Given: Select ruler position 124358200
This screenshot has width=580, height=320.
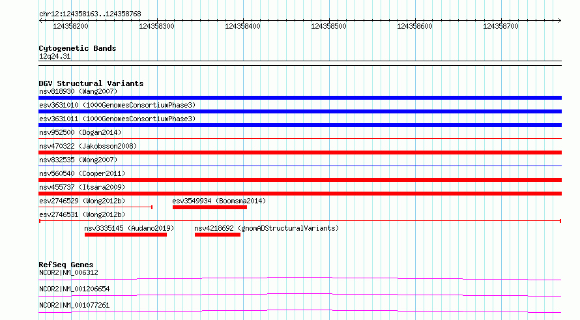Looking at the screenshot, I should tap(70, 26).
